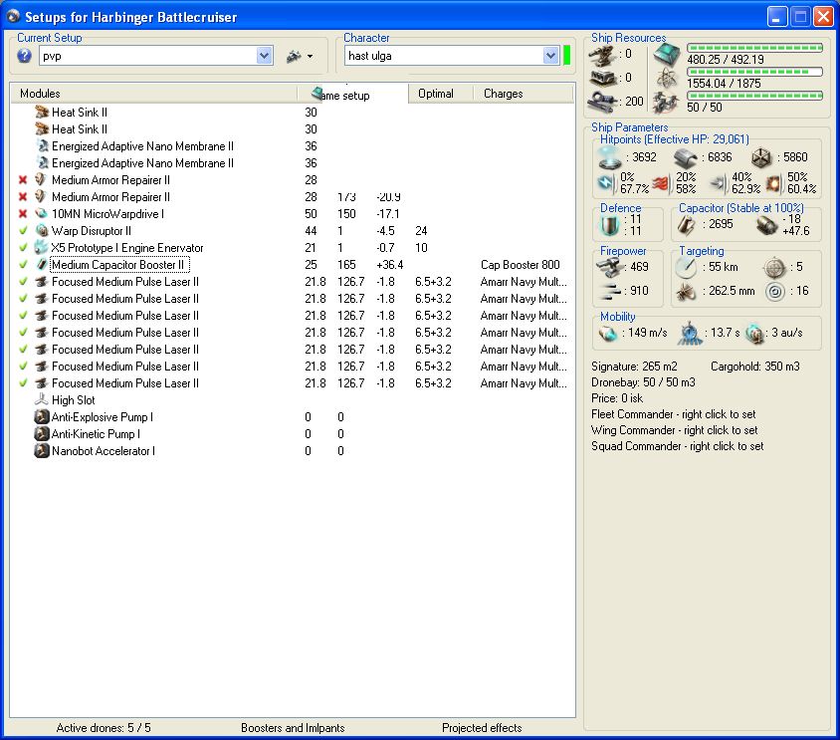Open the Character dropdown showing hast ulga
Image resolution: width=840 pixels, height=740 pixels.
tap(550, 56)
